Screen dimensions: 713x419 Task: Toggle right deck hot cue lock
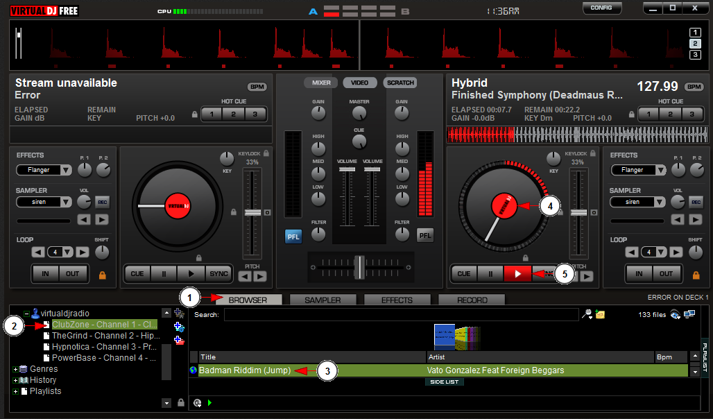pos(632,114)
